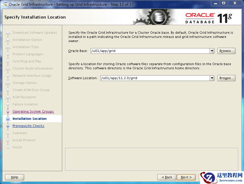Image resolution: width=244 pixels, height=184 pixels.
Task: Click the Installation Type step text
Action: pos(26,47)
